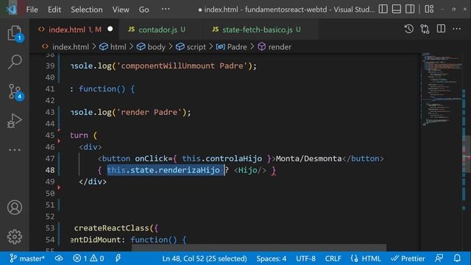The image size is (471, 265).
Task: Click the Hijo tag on line 48
Action: tap(250, 170)
